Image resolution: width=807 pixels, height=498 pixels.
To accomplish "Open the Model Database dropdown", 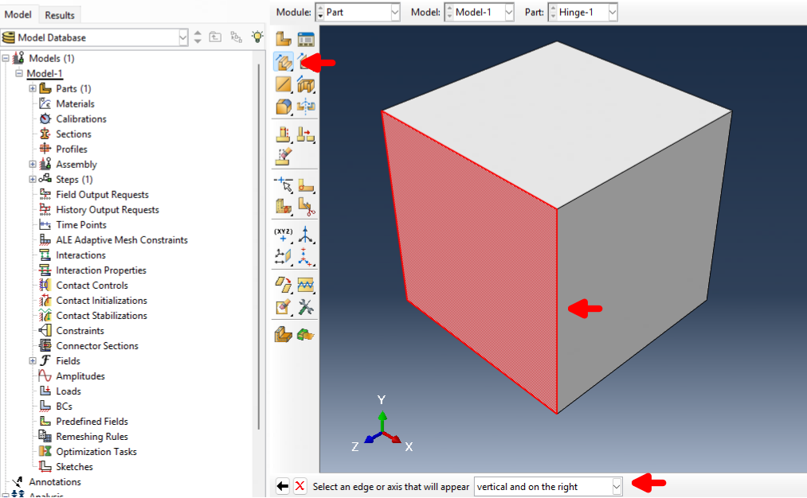I will pyautogui.click(x=182, y=37).
